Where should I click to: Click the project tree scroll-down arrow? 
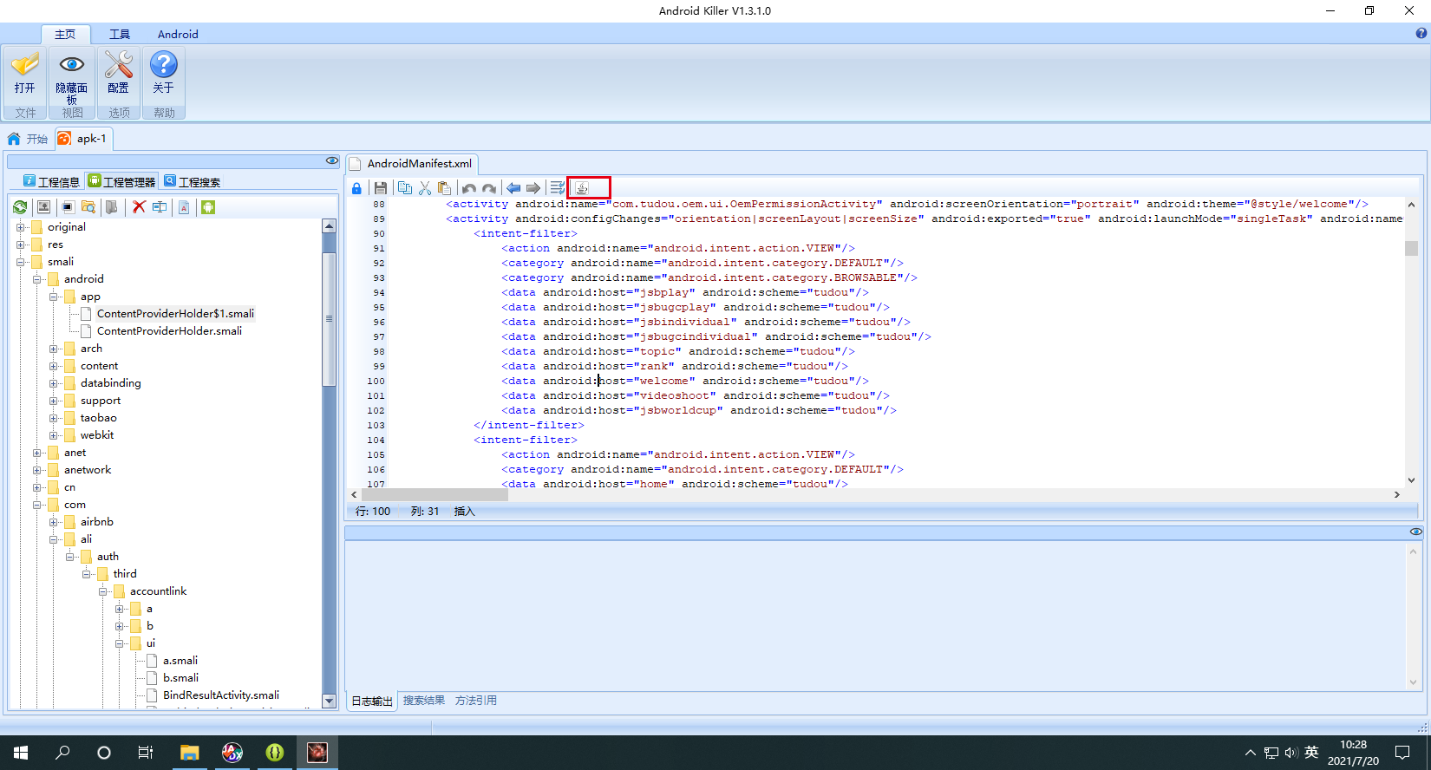pos(329,701)
